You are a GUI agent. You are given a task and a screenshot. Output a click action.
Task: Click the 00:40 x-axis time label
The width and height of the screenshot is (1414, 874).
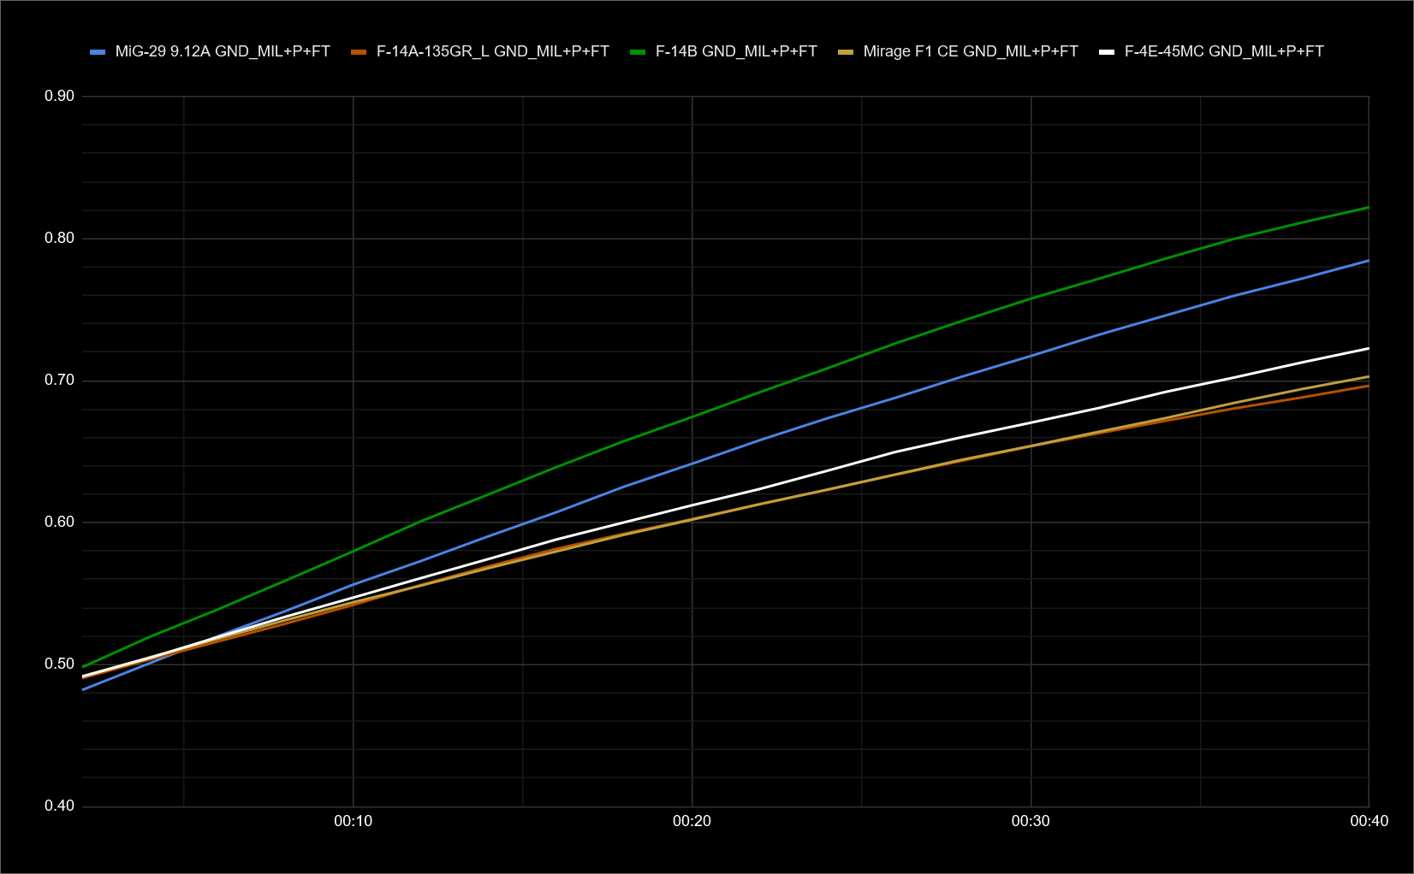click(1369, 821)
